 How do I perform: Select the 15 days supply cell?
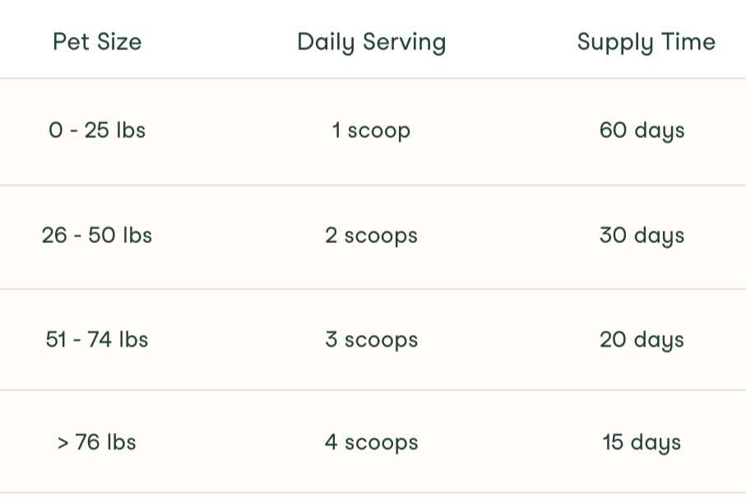pos(642,443)
